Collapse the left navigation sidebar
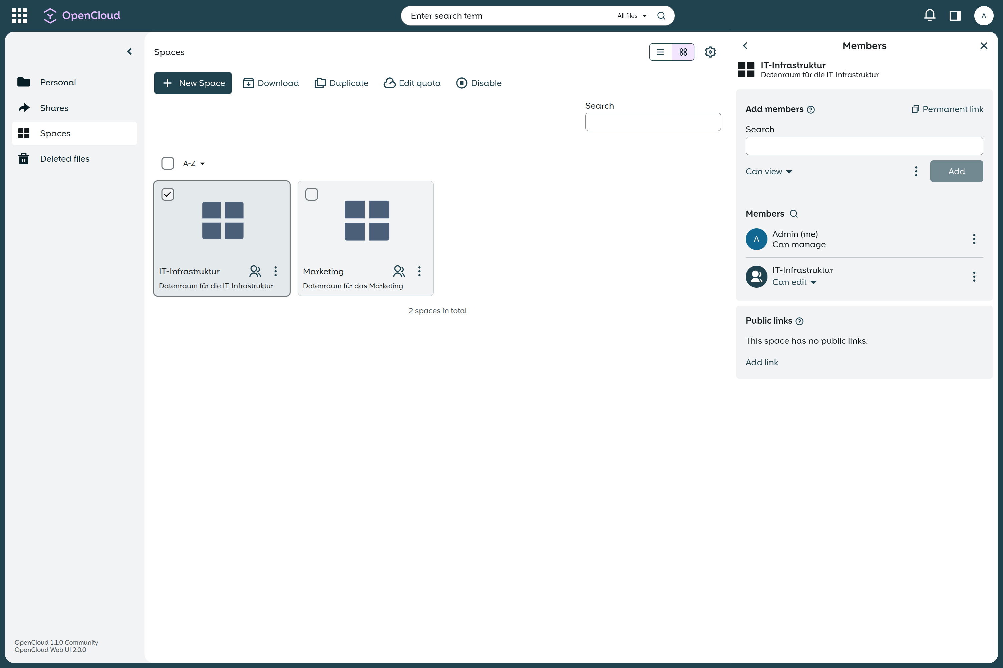1003x668 pixels. click(x=130, y=52)
